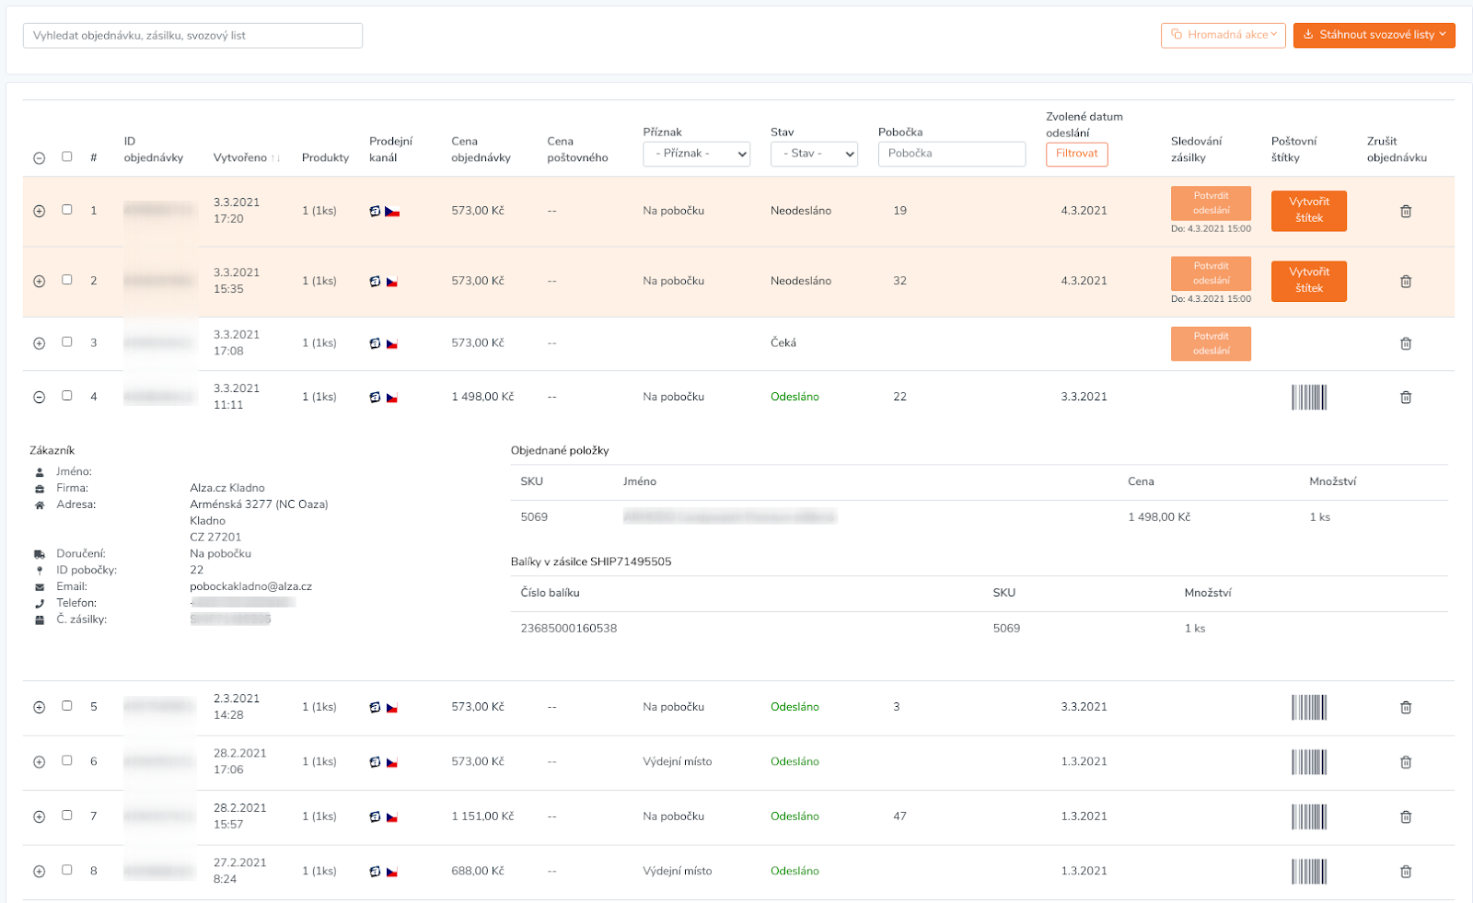This screenshot has width=1473, height=903.
Task: Click Czech flag icon in row 6
Action: tap(392, 762)
